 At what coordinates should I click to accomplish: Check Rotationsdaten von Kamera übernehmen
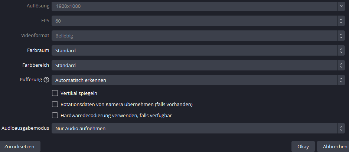point(55,104)
